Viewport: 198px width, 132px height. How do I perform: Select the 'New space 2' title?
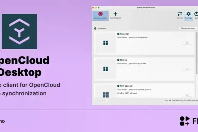126,86
